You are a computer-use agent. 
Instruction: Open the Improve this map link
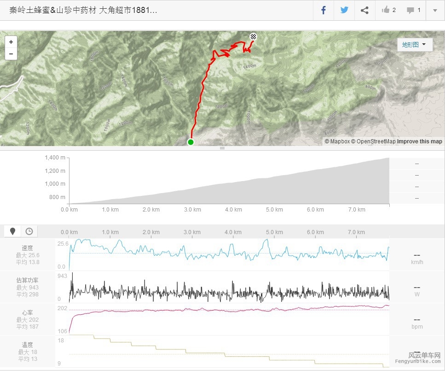pos(419,141)
